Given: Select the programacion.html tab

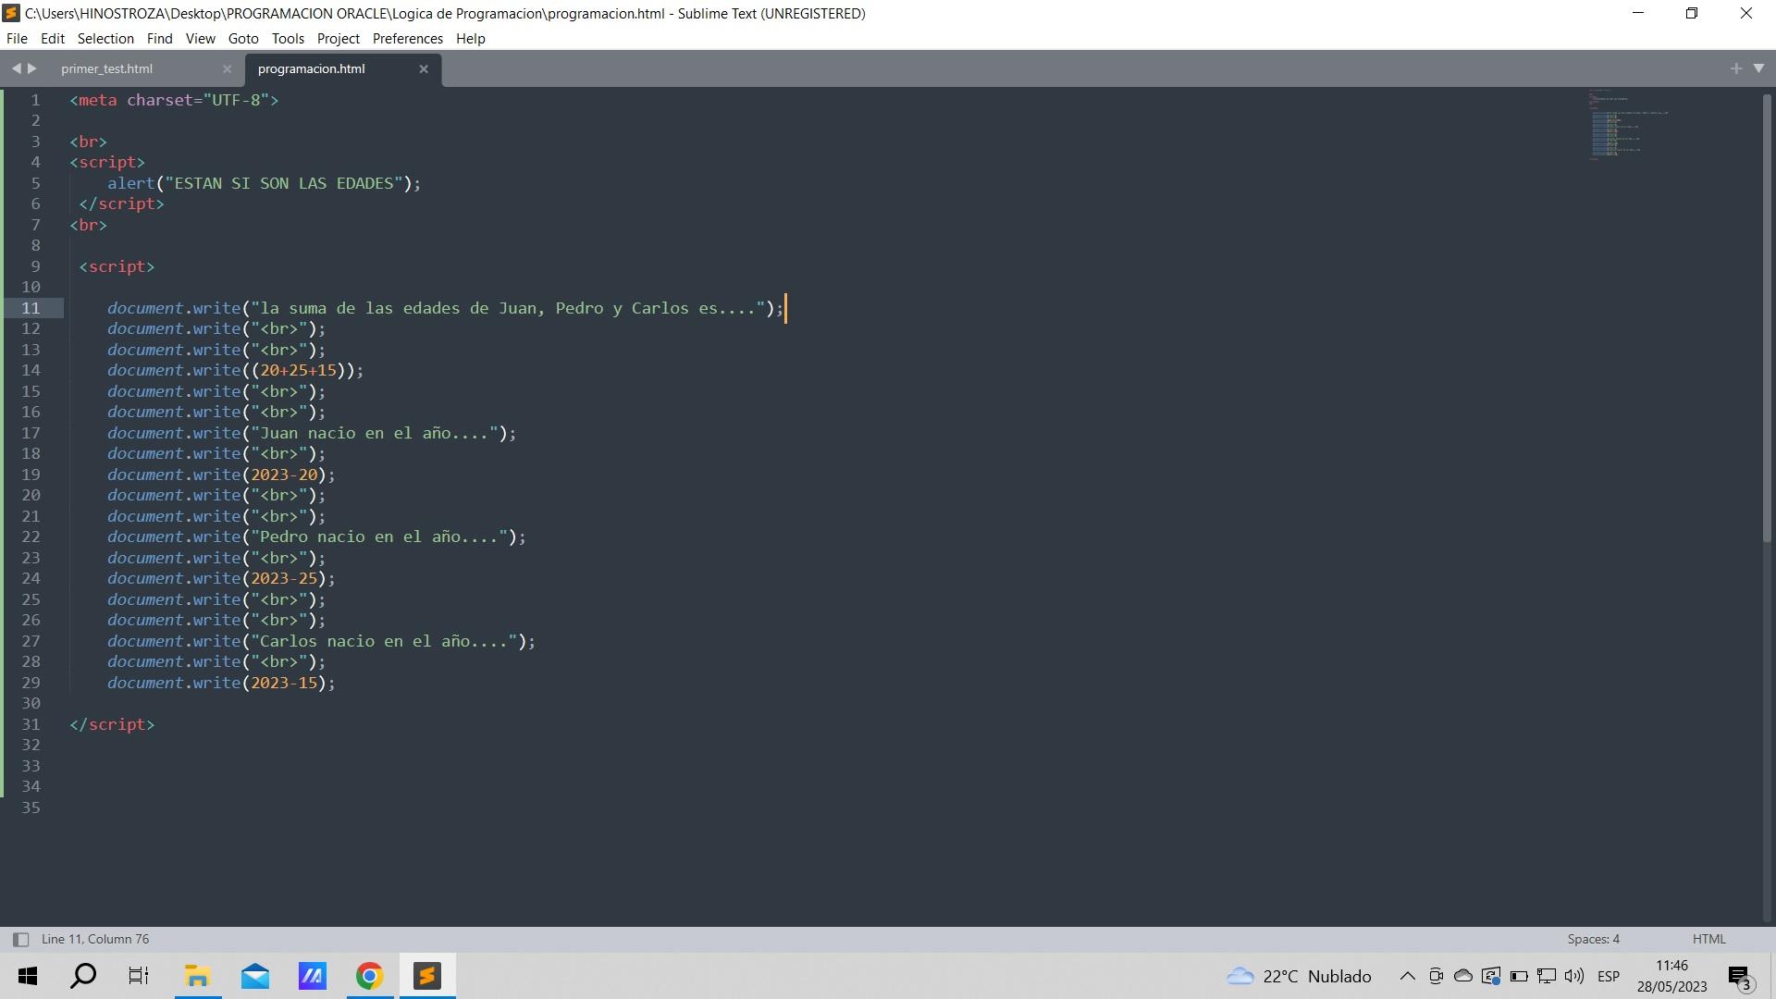Looking at the screenshot, I should tap(312, 69).
